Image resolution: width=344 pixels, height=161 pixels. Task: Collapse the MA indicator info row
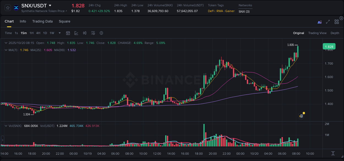coord(6,50)
